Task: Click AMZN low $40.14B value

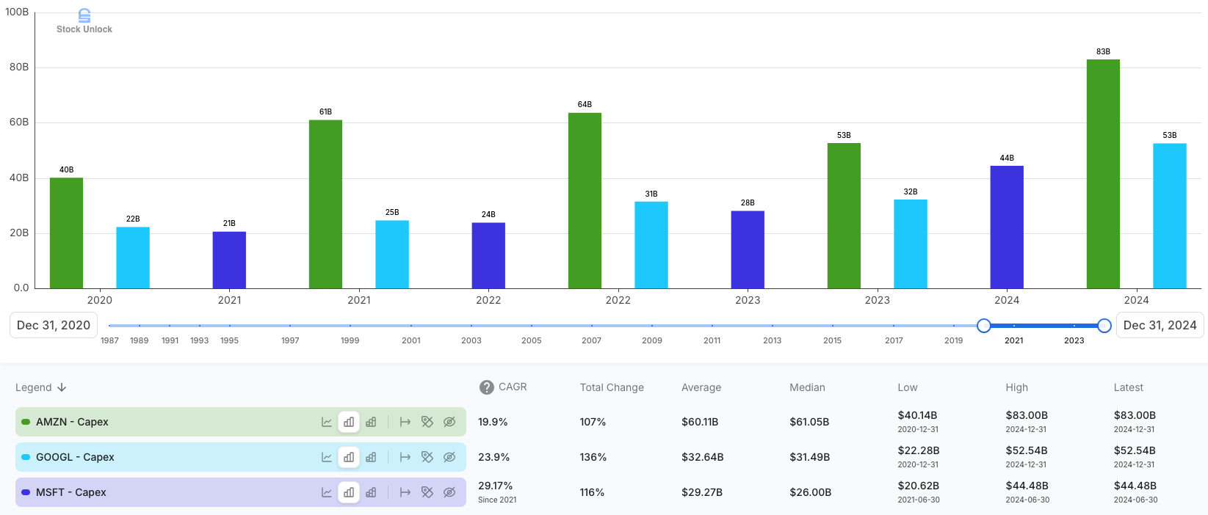Action: [x=917, y=415]
